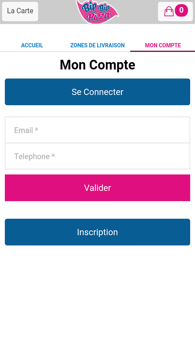The image size is (195, 348).
Task: Focus the Email input field
Action: (97, 130)
